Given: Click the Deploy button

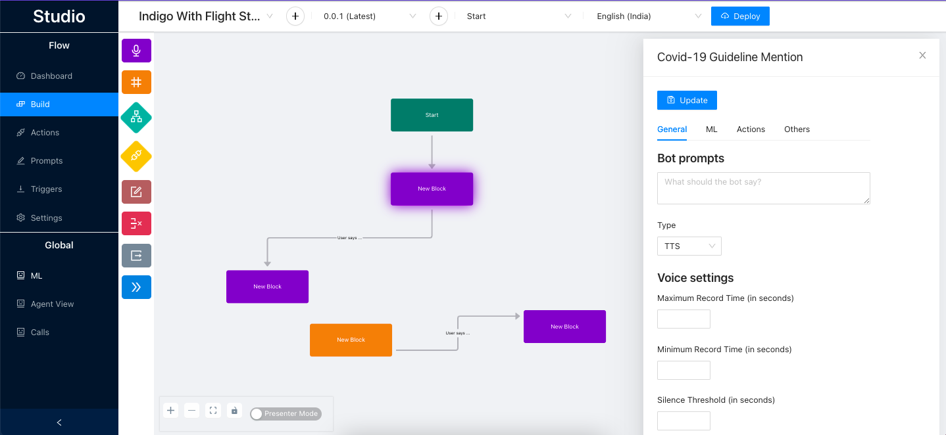Looking at the screenshot, I should 740,16.
